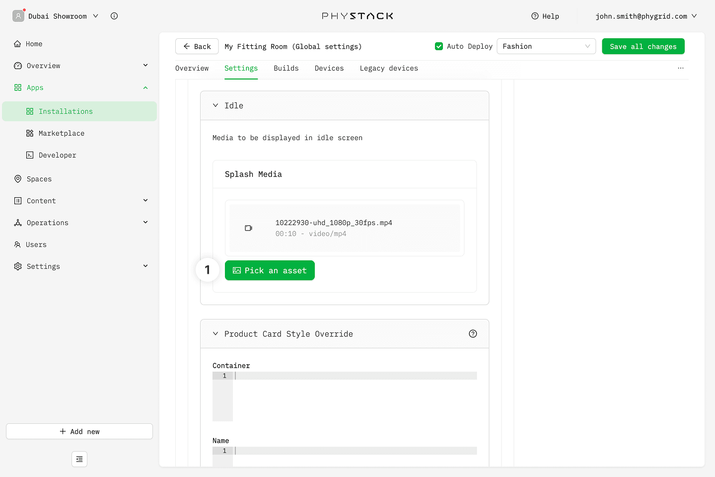Screen dimensions: 715x477
Task: Expand the Operations sidebar chevron
Action: 145,222
